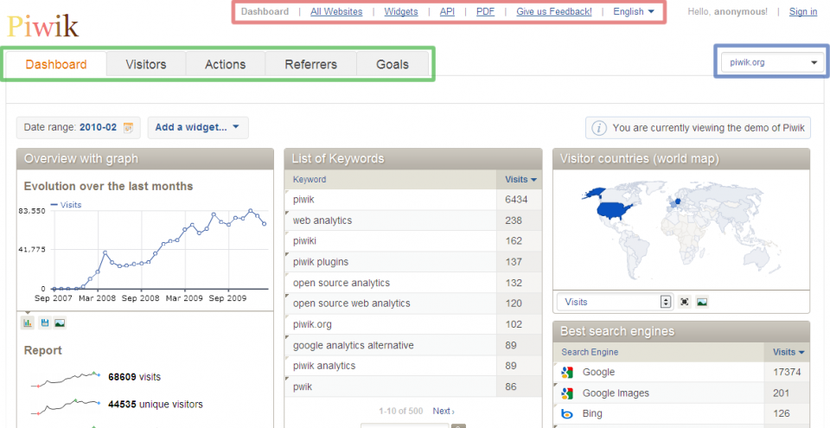Click the Keyword column header
This screenshot has width=830, height=428.
click(x=310, y=180)
